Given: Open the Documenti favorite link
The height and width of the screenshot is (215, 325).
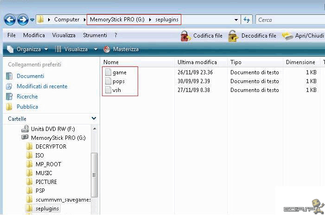Looking at the screenshot, I should pos(30,76).
